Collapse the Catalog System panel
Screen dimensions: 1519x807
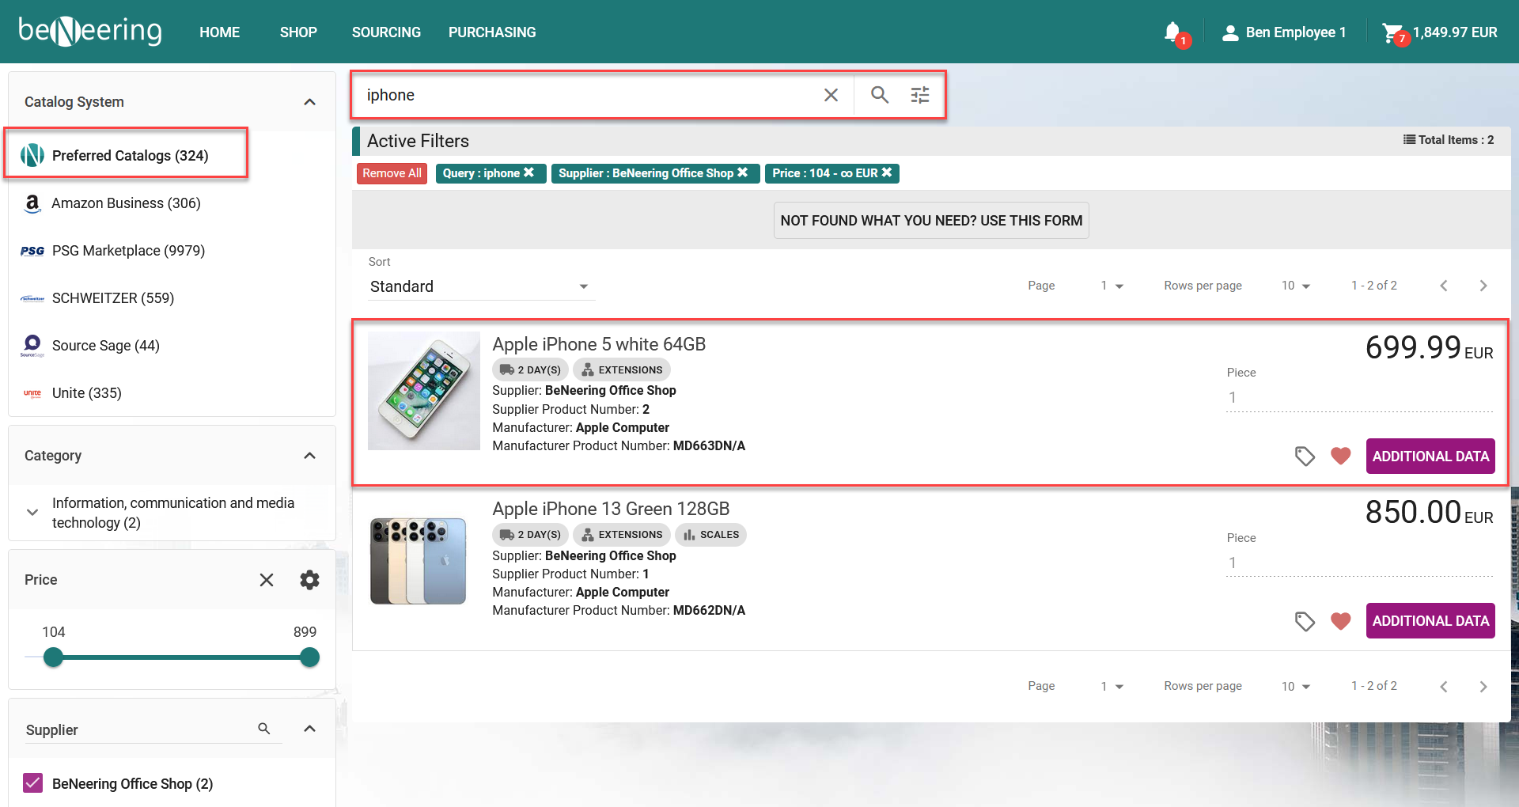pos(309,102)
